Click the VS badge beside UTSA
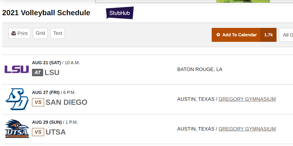This screenshot has width=293, height=146. pyautogui.click(x=38, y=132)
